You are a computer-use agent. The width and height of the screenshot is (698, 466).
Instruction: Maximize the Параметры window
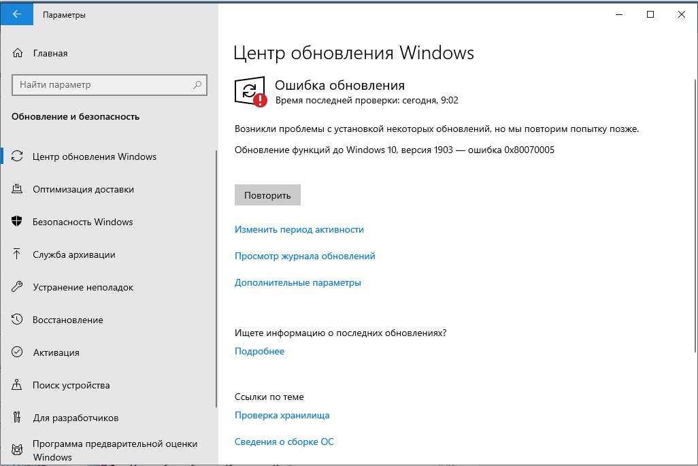pyautogui.click(x=650, y=14)
